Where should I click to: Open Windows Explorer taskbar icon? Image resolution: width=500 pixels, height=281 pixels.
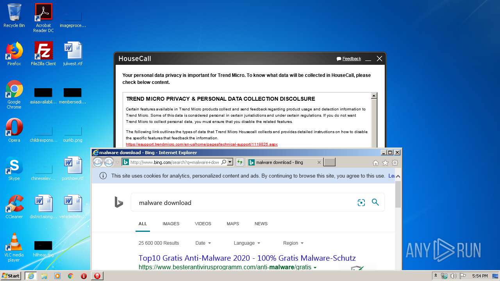point(44,276)
